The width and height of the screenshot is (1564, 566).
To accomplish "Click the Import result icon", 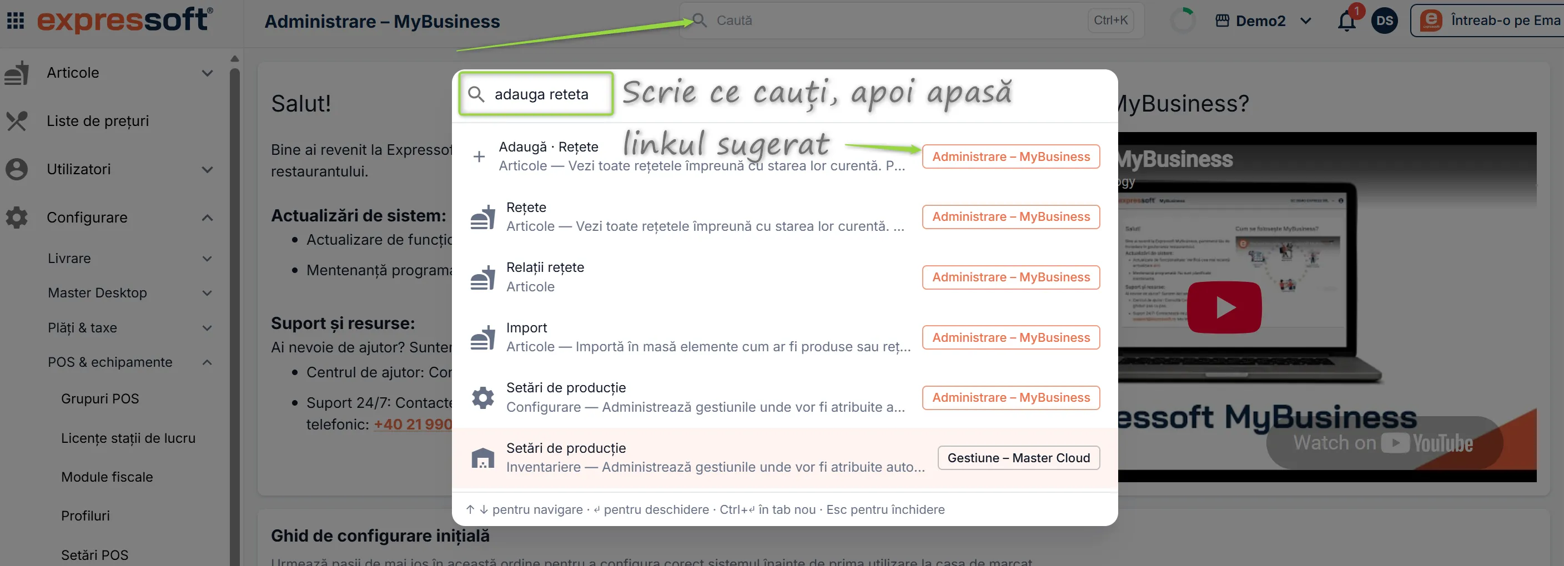I will (x=482, y=337).
